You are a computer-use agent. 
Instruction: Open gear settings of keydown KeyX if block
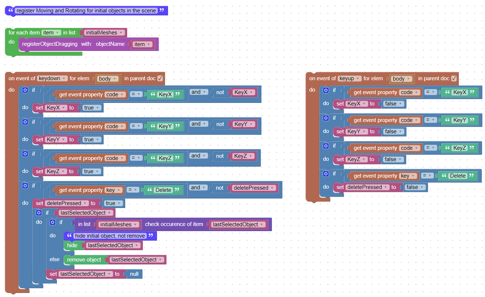pos(25,90)
